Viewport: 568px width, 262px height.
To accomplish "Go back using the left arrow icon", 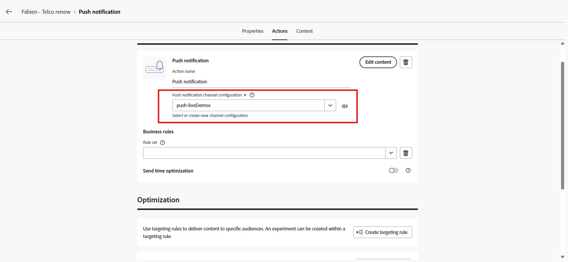I will pyautogui.click(x=9, y=12).
